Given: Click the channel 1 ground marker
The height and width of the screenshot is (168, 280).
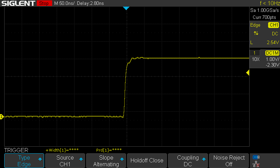Looking at the screenshot, I should point(2,117).
